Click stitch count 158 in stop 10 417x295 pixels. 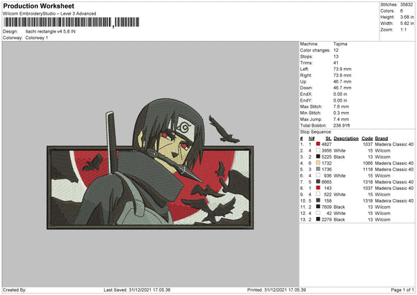pyautogui.click(x=327, y=201)
